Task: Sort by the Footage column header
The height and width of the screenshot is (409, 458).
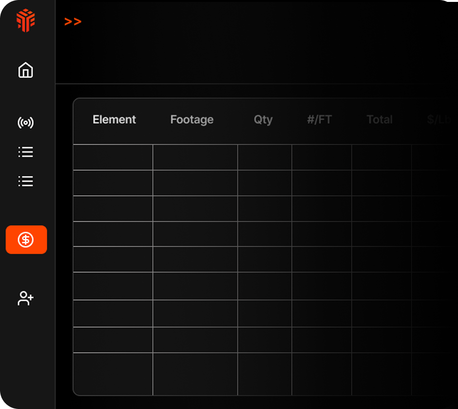Action: [x=191, y=119]
